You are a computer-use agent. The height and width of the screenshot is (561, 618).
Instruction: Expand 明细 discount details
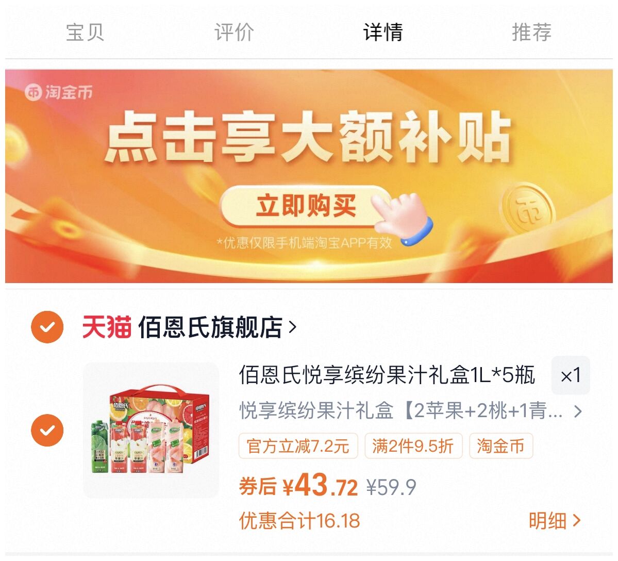coord(555,521)
